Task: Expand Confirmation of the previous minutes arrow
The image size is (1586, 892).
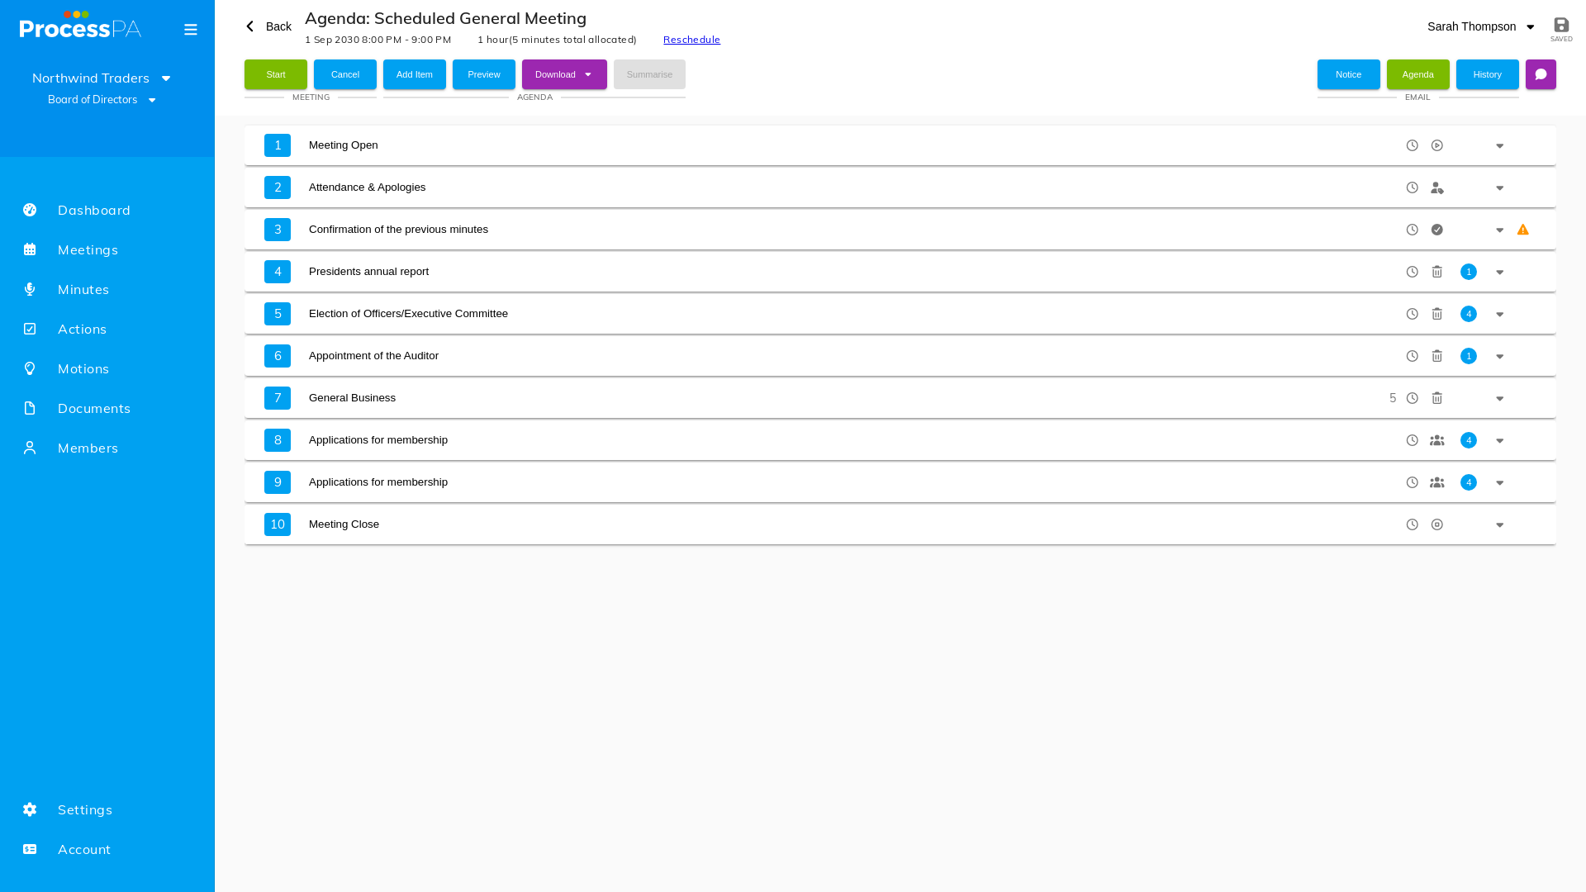Action: (1500, 230)
